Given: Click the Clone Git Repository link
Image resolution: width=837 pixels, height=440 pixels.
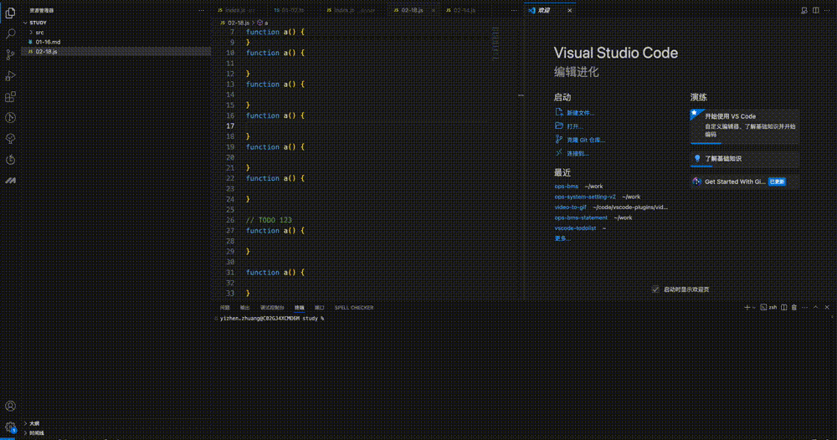Looking at the screenshot, I should point(586,140).
